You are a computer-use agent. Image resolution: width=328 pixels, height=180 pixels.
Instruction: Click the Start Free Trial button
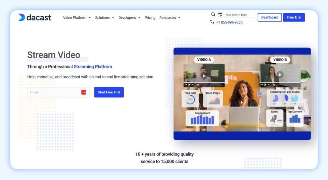[109, 92]
